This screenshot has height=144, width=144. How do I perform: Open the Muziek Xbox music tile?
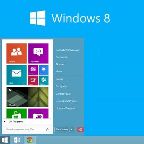click(27, 97)
